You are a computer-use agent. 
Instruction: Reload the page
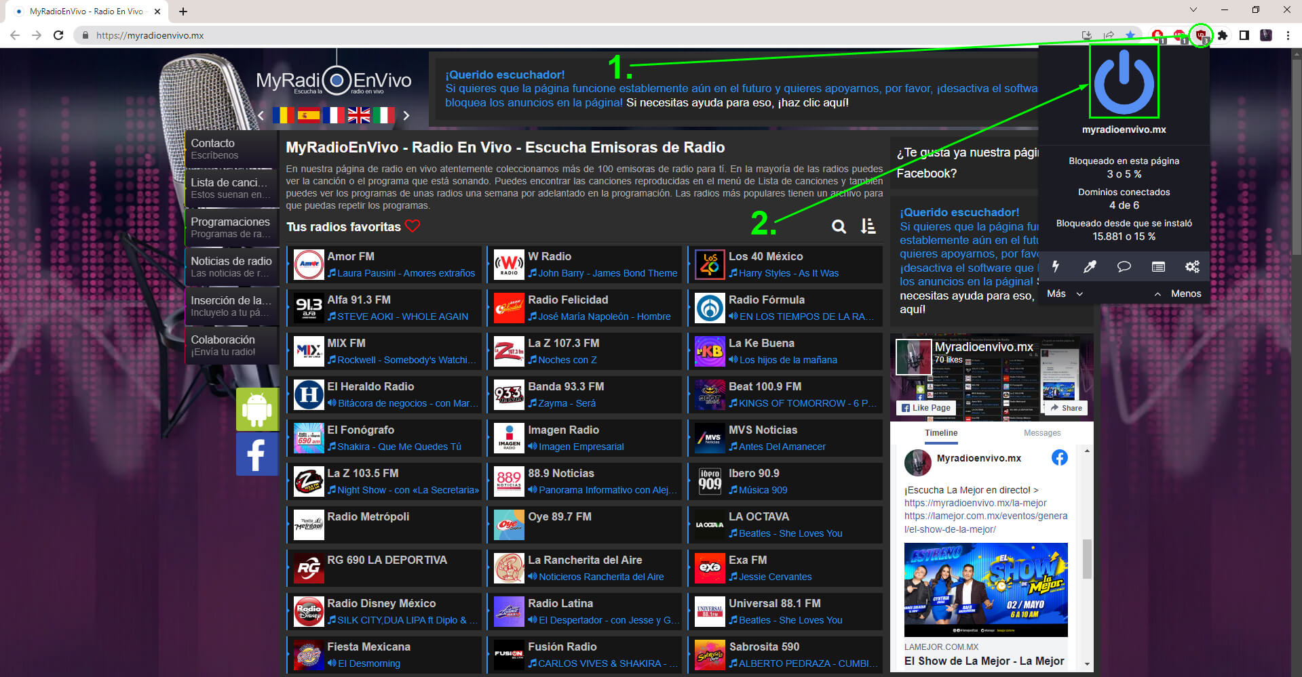[58, 35]
